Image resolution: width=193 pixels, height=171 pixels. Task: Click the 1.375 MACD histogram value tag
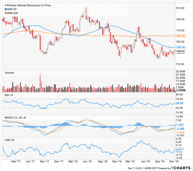[180, 125]
